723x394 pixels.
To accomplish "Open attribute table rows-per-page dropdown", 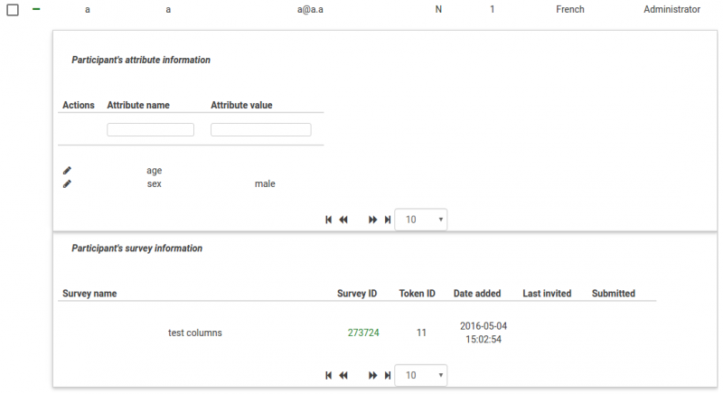I will [421, 220].
